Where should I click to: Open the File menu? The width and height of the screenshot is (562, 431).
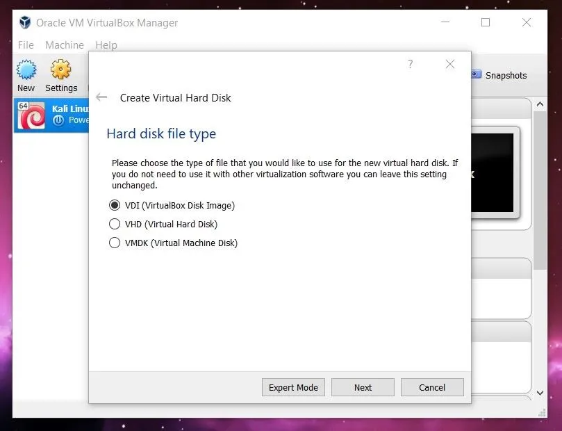[x=26, y=44]
